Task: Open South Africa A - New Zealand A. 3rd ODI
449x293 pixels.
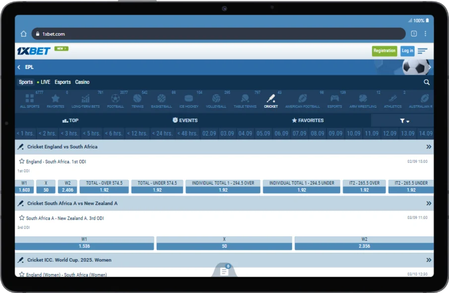Action: pos(65,218)
